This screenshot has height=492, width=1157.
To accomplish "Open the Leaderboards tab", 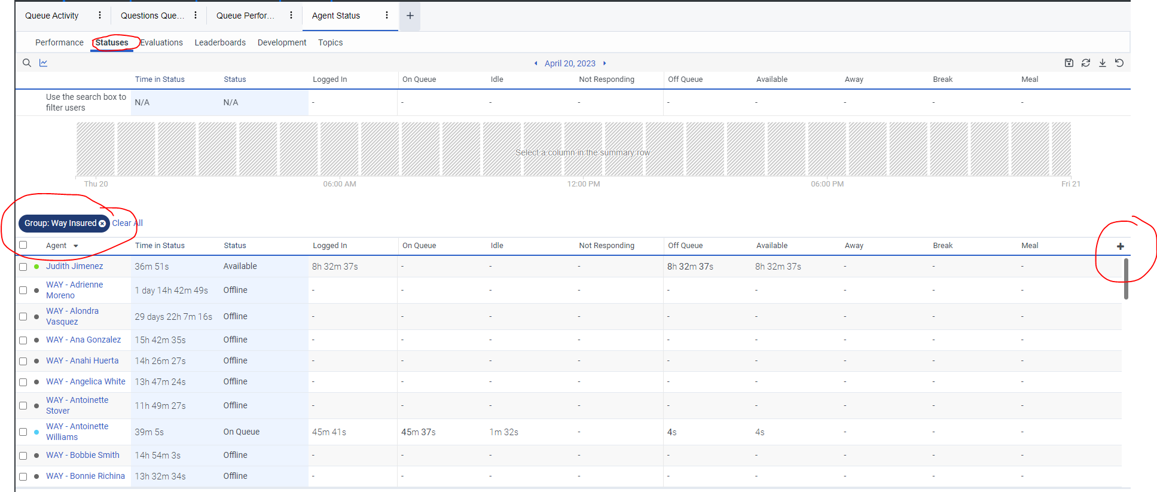I will (x=220, y=42).
